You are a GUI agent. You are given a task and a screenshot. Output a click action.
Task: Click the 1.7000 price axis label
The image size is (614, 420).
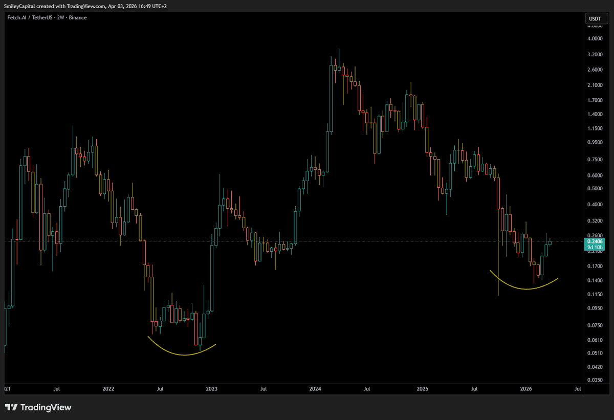595,100
